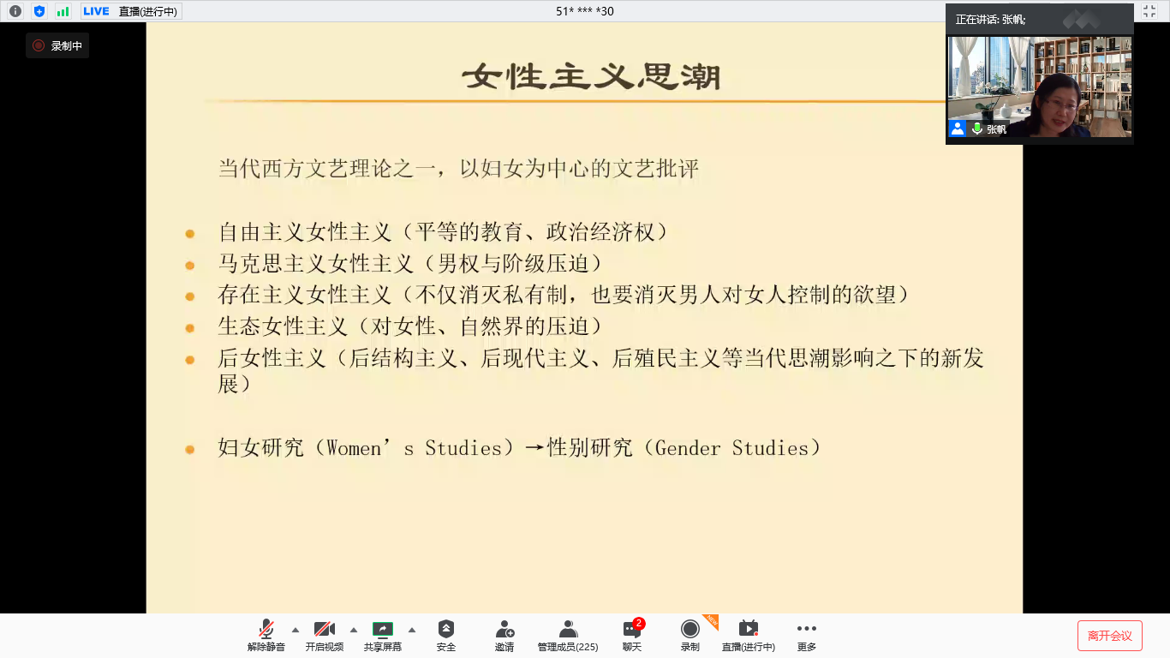
Task: Click the meeting info icon
Action: point(15,11)
